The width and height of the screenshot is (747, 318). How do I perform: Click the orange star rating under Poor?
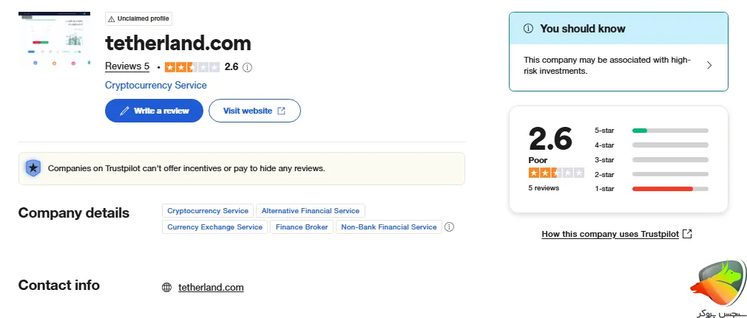click(x=555, y=173)
